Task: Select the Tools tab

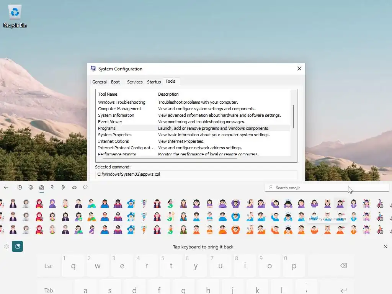Action: (x=170, y=81)
